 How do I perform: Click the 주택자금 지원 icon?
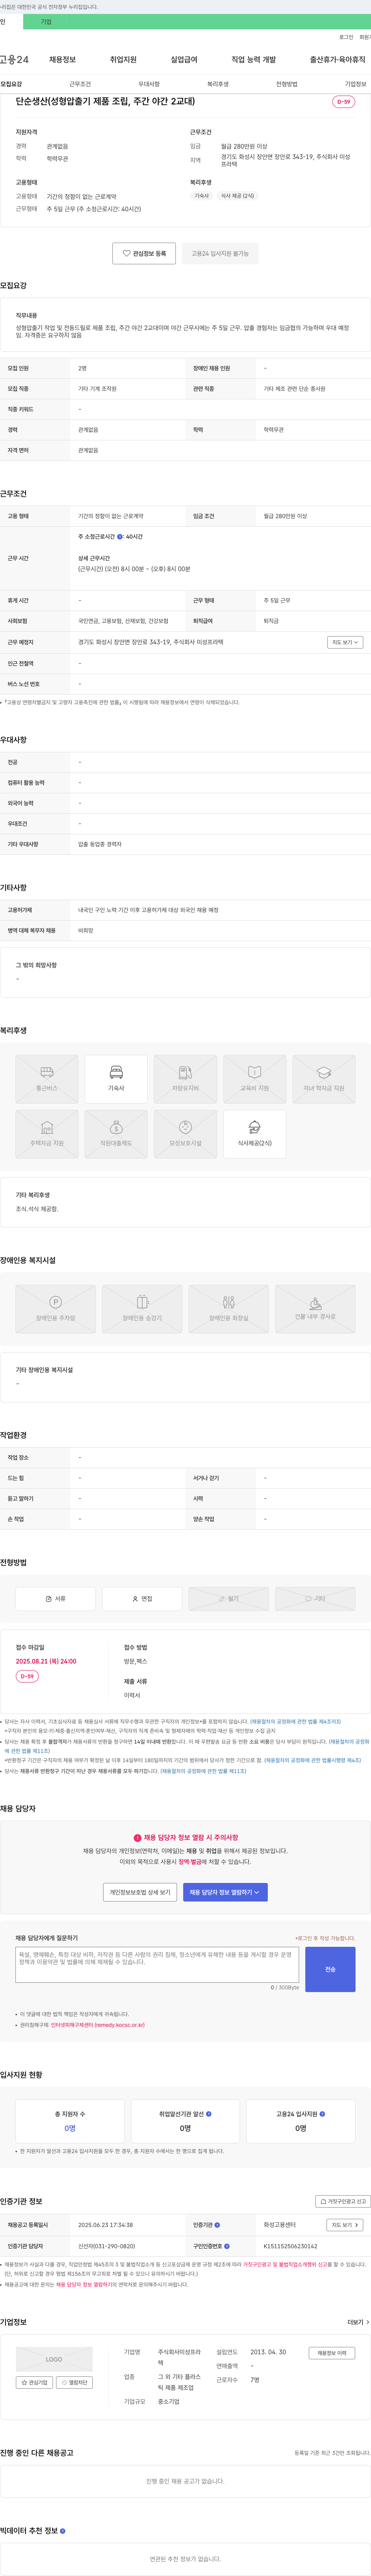coord(47,1134)
